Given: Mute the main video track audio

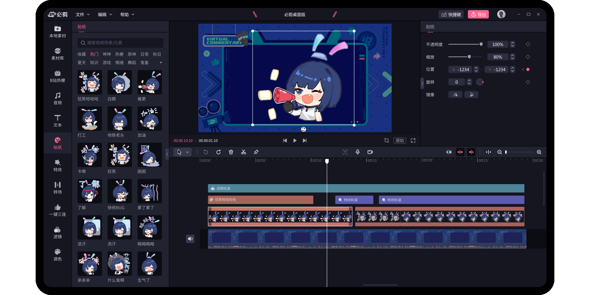Looking at the screenshot, I should pyautogui.click(x=190, y=239).
